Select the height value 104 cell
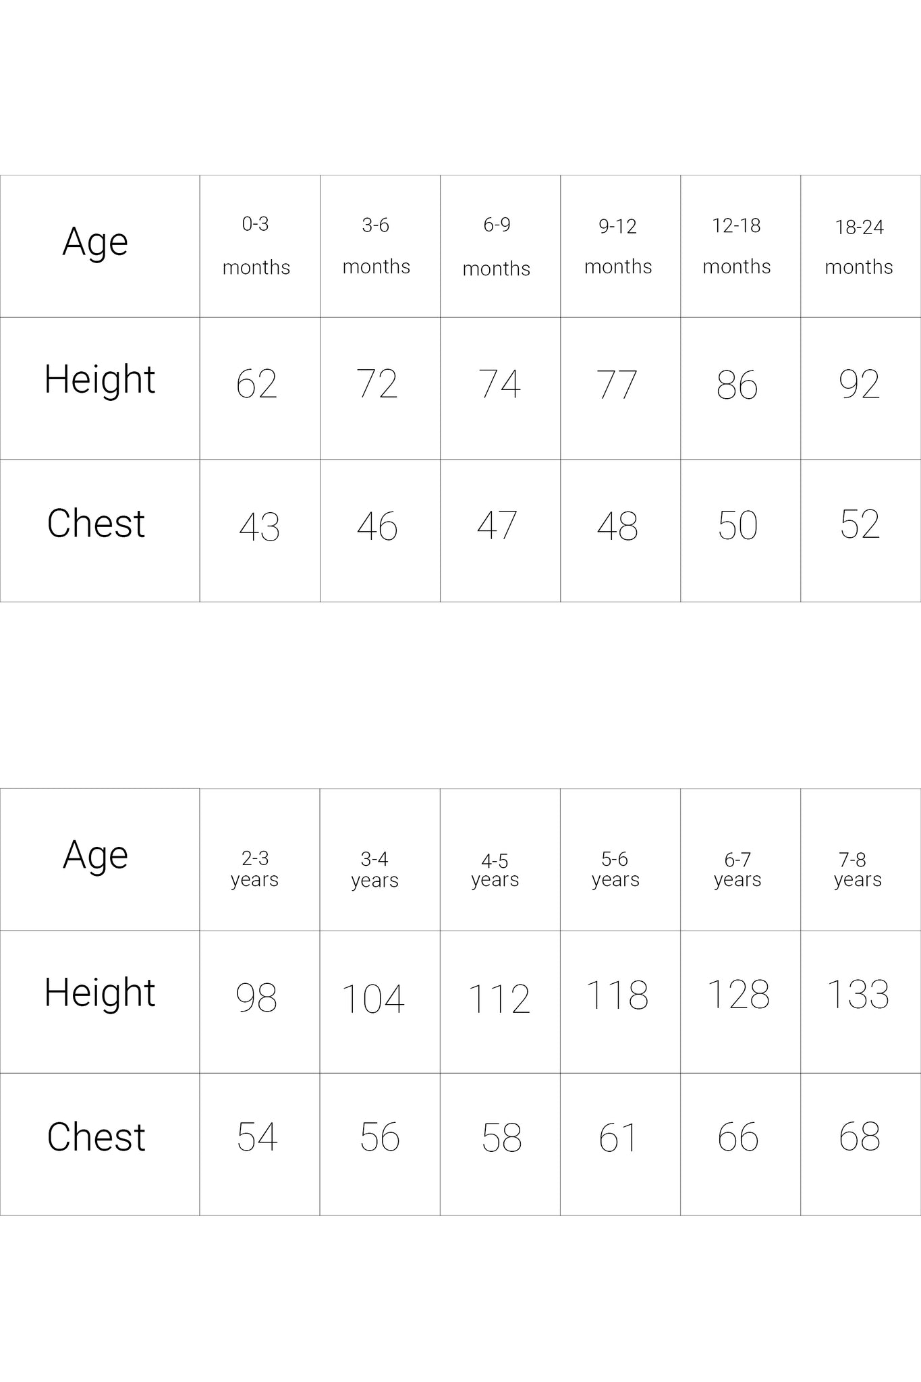921x1382 pixels. [373, 999]
